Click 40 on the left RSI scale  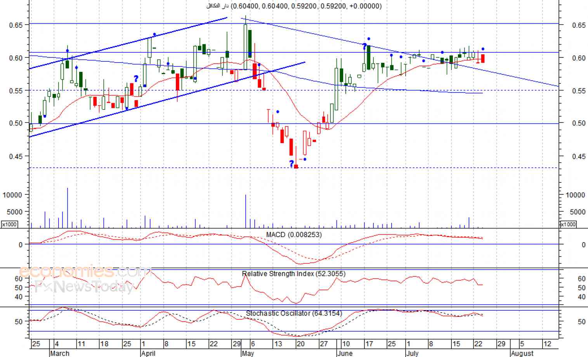(x=19, y=297)
